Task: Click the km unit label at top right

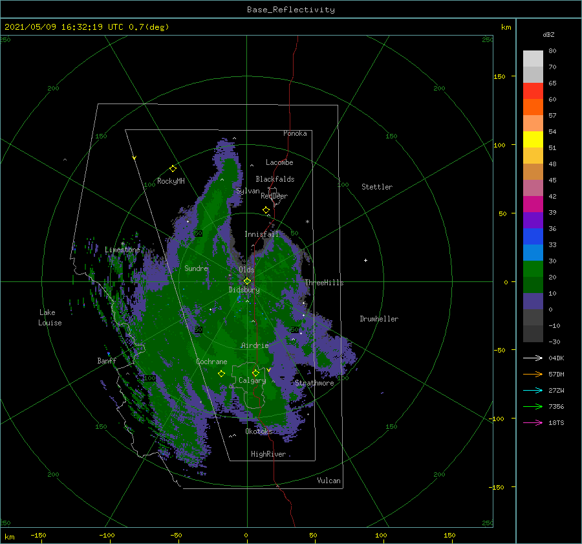Action: (506, 27)
